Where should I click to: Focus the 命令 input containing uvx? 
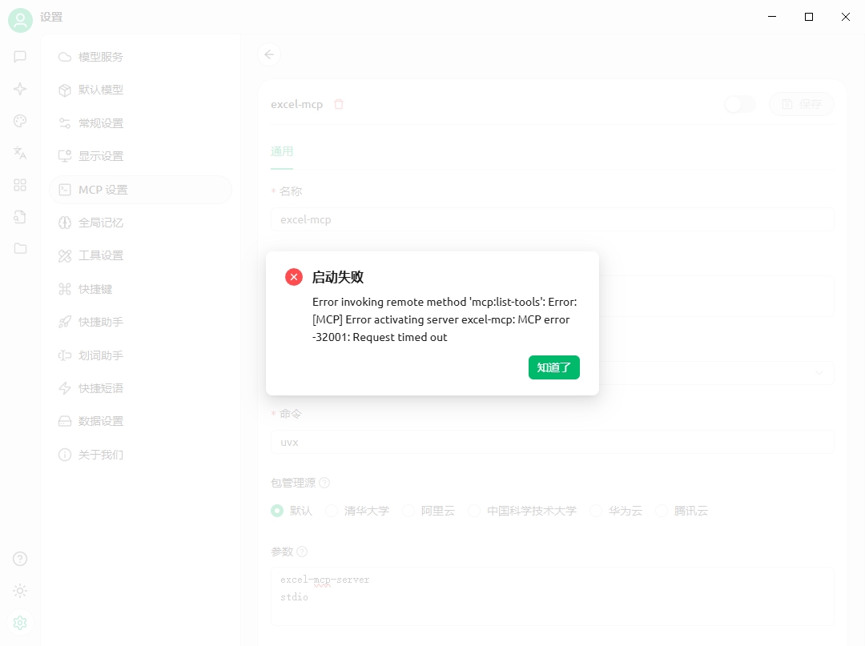coord(552,442)
